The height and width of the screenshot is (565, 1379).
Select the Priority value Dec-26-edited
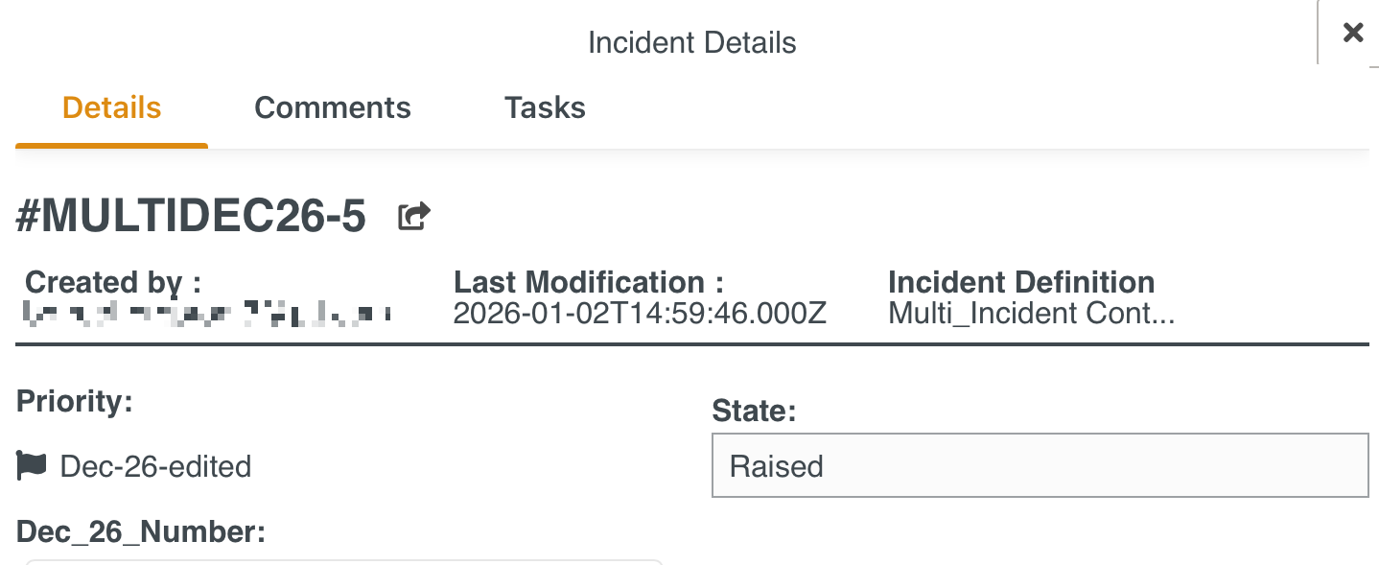pyautogui.click(x=155, y=465)
